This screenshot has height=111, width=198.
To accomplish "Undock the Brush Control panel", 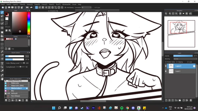I will coord(28,52).
